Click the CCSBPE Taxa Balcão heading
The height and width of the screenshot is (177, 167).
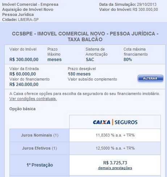pos(85,36)
